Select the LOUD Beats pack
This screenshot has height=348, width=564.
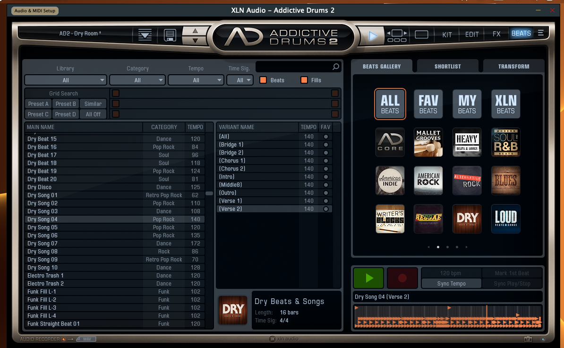point(505,219)
